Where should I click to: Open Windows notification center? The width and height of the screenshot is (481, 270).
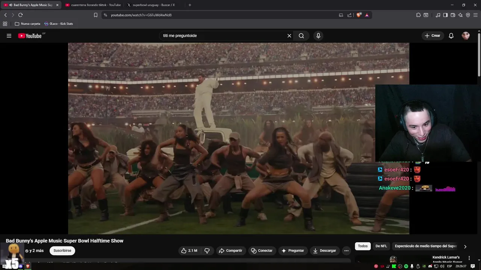473,266
